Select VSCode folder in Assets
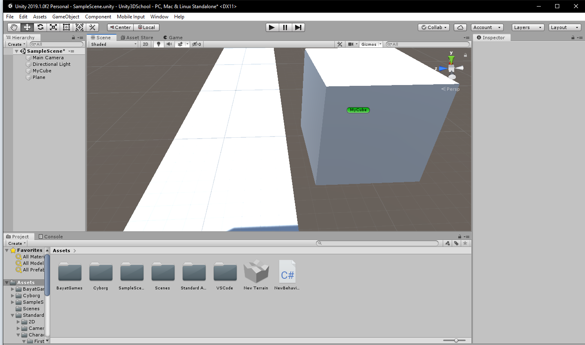Image resolution: width=585 pixels, height=345 pixels. (225, 275)
